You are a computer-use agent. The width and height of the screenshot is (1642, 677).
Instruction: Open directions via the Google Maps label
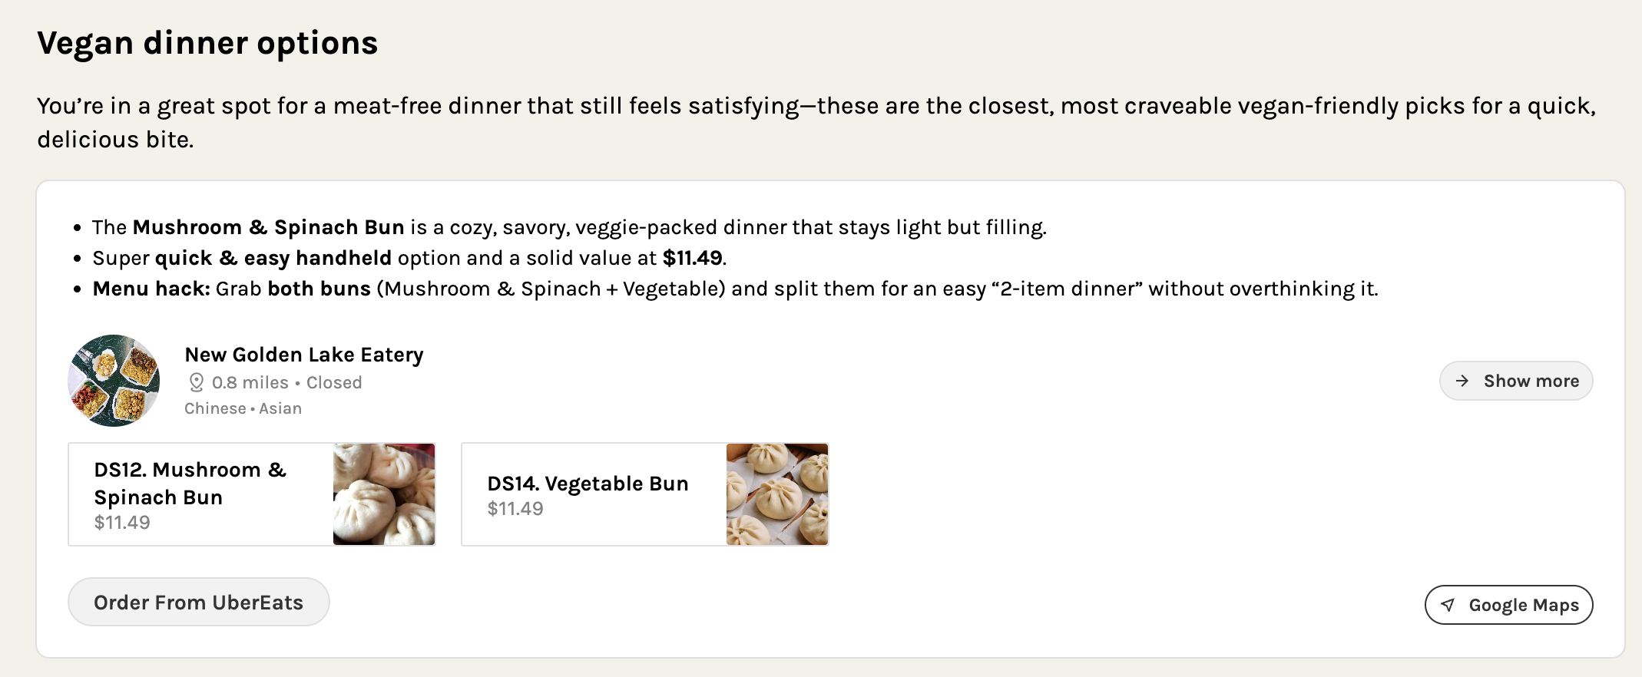(x=1524, y=605)
